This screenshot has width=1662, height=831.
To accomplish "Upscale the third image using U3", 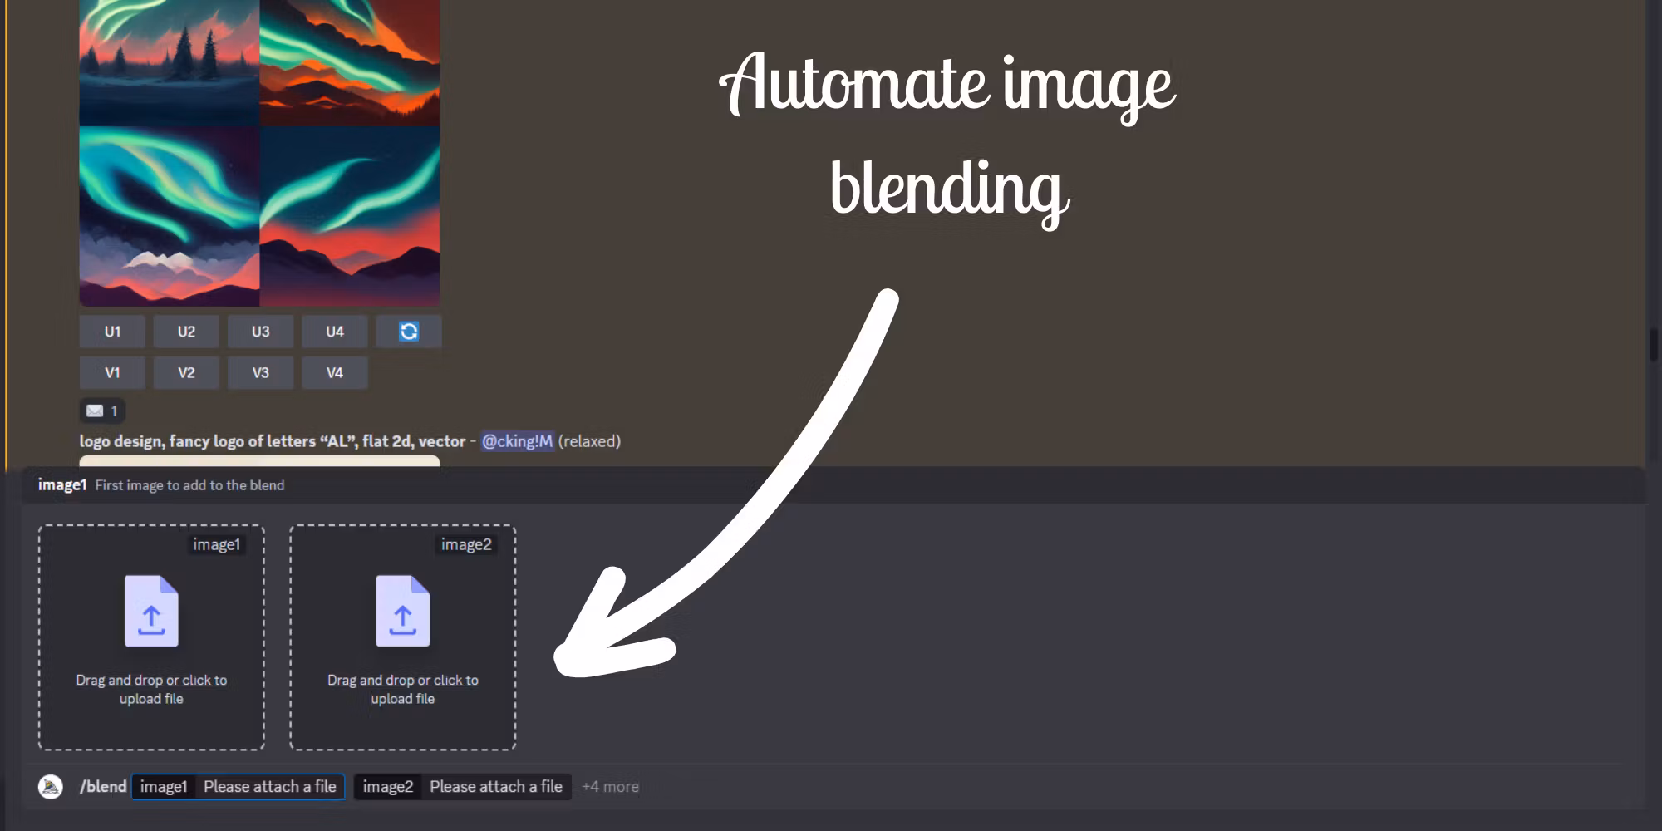I will [x=260, y=332].
